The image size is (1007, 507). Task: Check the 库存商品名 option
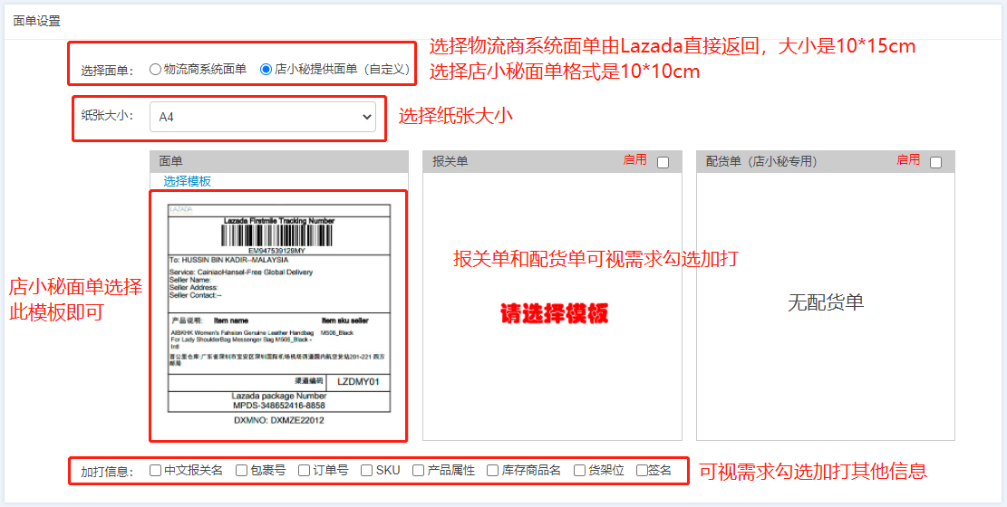tap(492, 471)
